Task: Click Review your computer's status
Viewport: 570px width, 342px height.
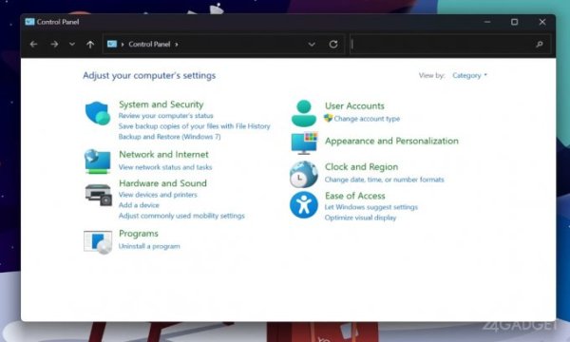Action: [165, 116]
